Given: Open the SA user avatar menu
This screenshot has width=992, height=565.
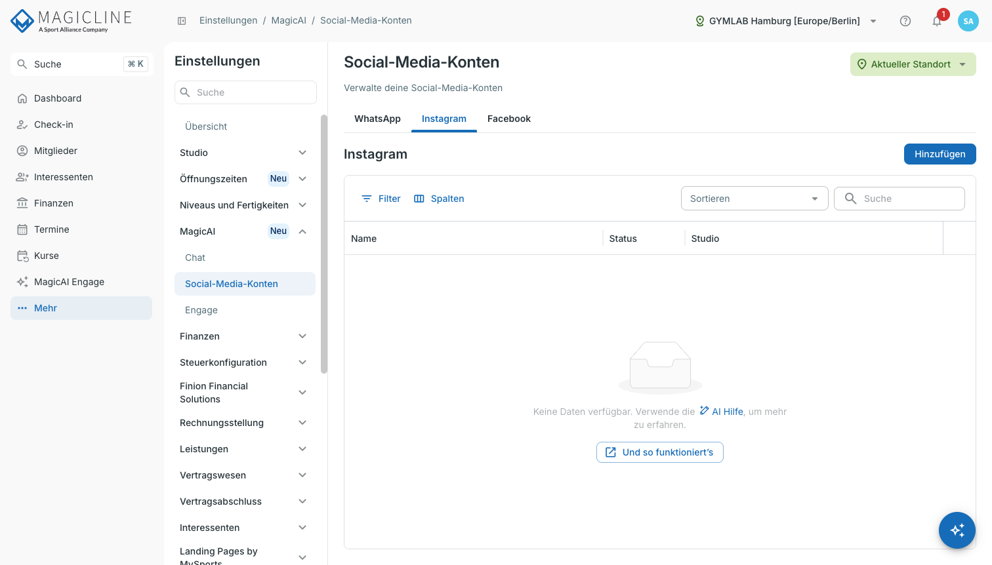Looking at the screenshot, I should point(968,21).
